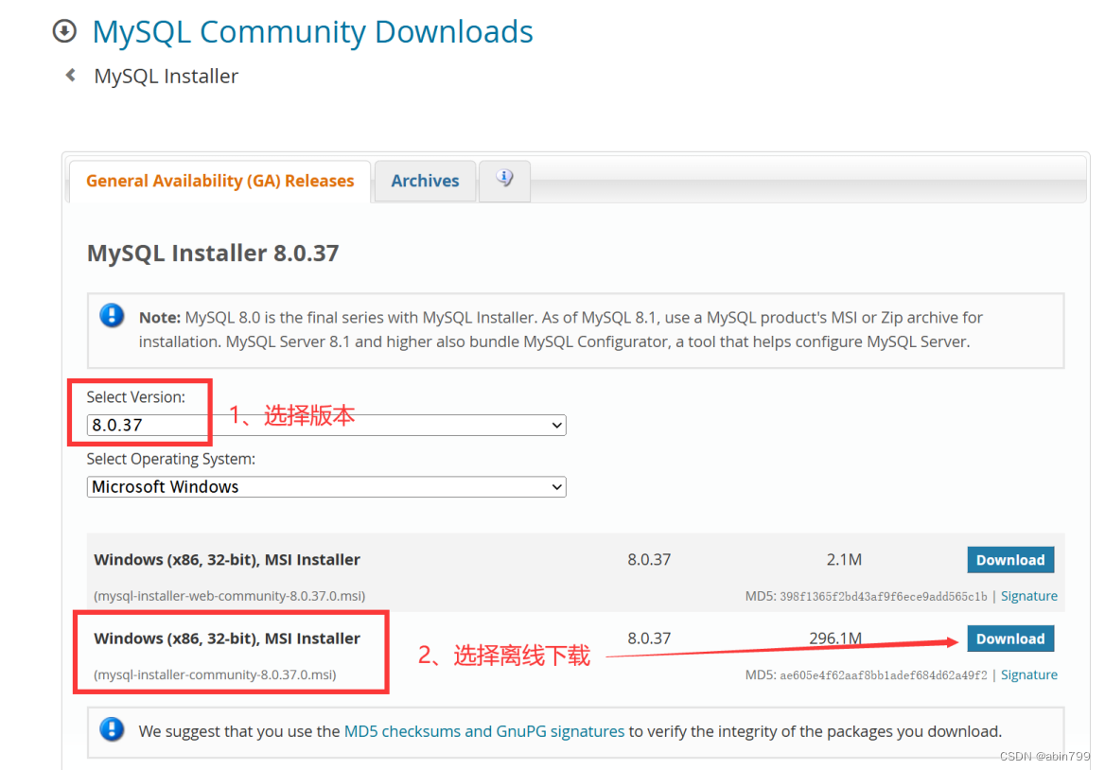This screenshot has height=770, width=1105.
Task: Open the info icon tab
Action: click(x=504, y=181)
